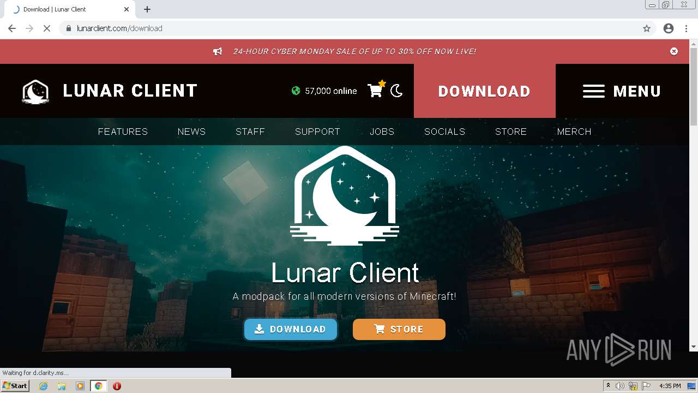This screenshot has width=698, height=393.
Task: Go back with browser back arrow
Action: 12,28
